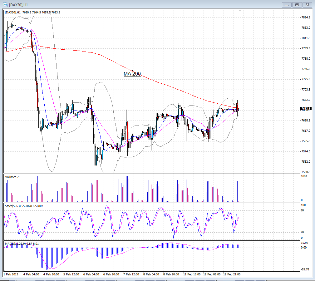Select the MA 200 text label
Viewport: 315px width, 281px height.
pos(132,74)
